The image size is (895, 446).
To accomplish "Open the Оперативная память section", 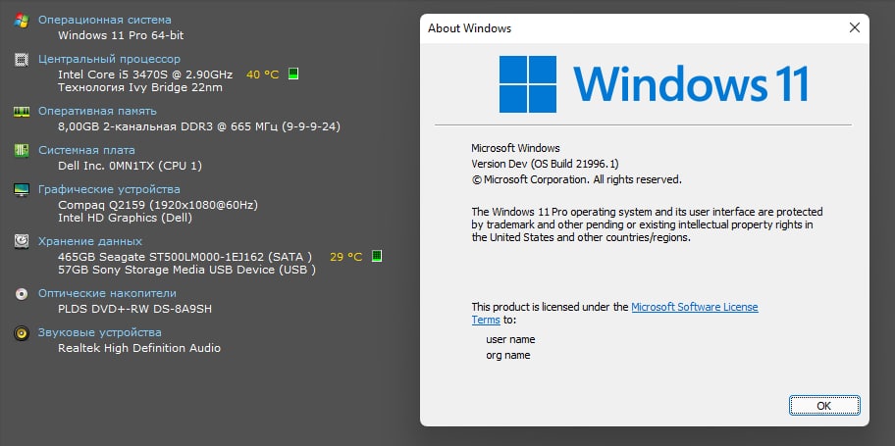I will pyautogui.click(x=97, y=111).
